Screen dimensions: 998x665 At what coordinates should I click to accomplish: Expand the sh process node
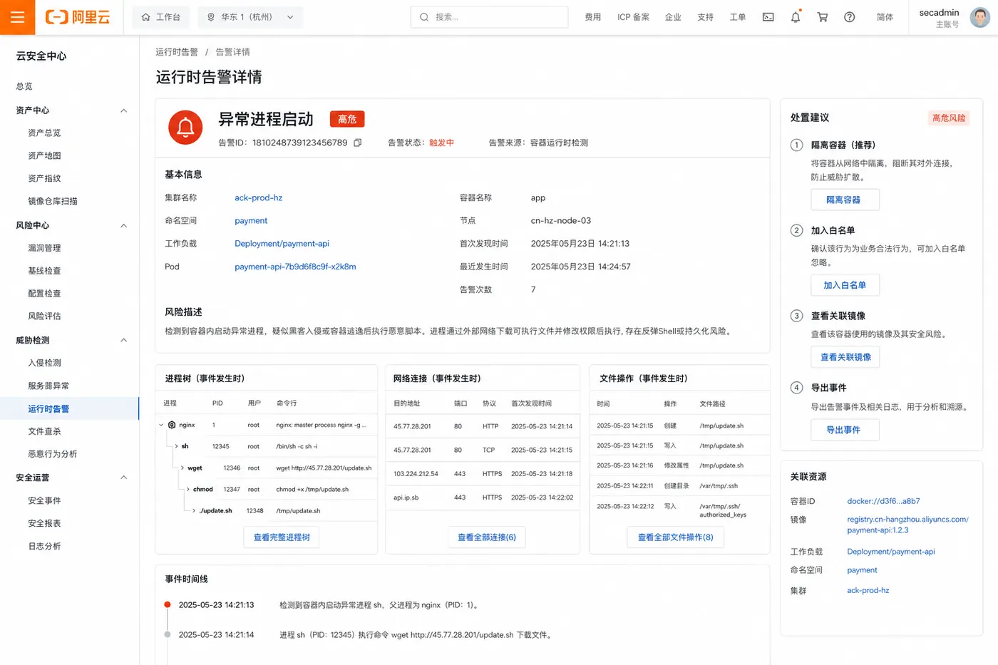coord(176,446)
